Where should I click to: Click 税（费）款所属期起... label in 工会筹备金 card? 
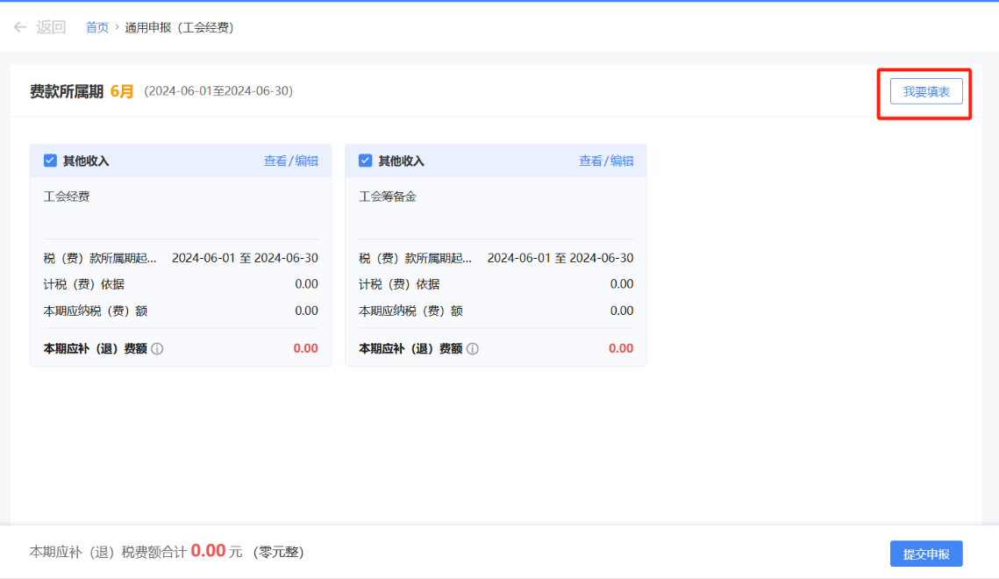tap(416, 258)
